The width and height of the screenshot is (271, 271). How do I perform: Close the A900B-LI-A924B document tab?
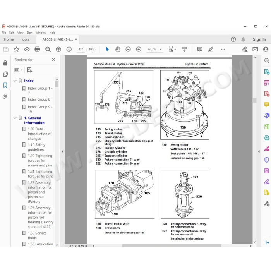(76, 39)
